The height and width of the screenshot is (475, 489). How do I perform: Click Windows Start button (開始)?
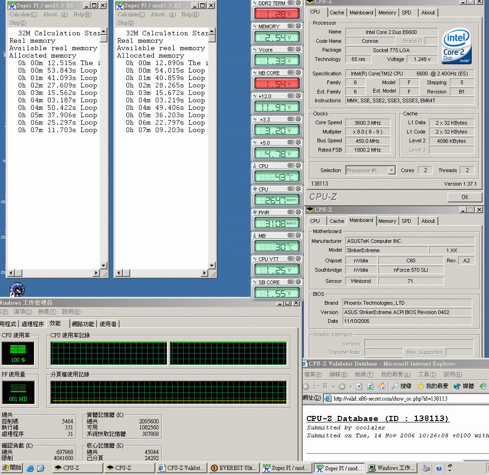pyautogui.click(x=12, y=468)
